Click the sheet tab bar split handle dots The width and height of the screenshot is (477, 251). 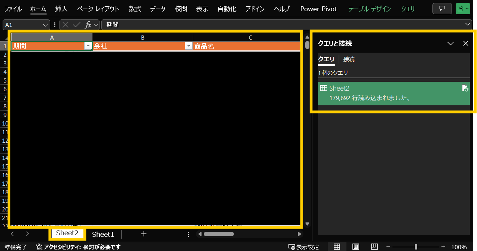[x=189, y=234]
